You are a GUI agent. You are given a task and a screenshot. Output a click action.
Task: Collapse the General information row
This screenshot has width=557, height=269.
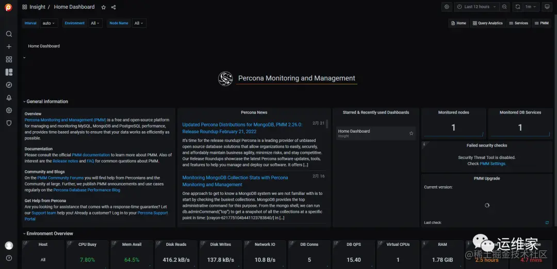[45, 101]
